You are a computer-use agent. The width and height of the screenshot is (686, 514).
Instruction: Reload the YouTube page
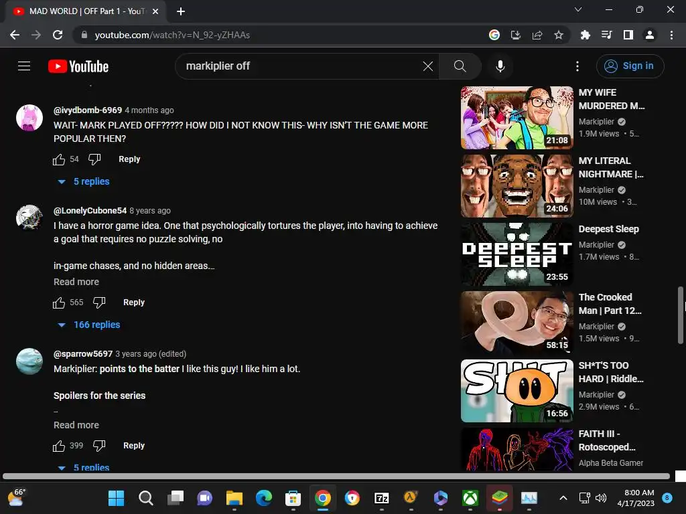(x=58, y=35)
